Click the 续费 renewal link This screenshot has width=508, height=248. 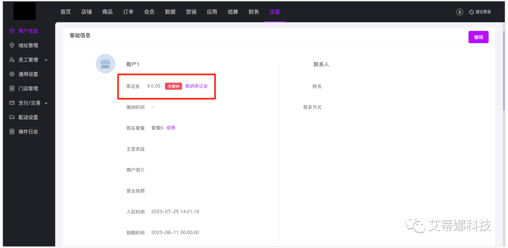coord(171,128)
